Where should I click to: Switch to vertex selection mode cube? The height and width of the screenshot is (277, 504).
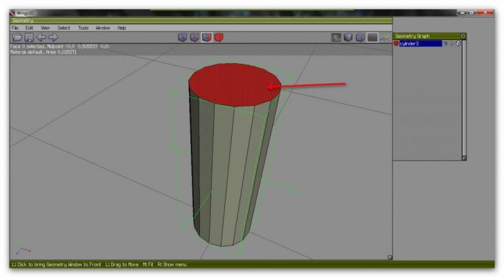pos(183,38)
